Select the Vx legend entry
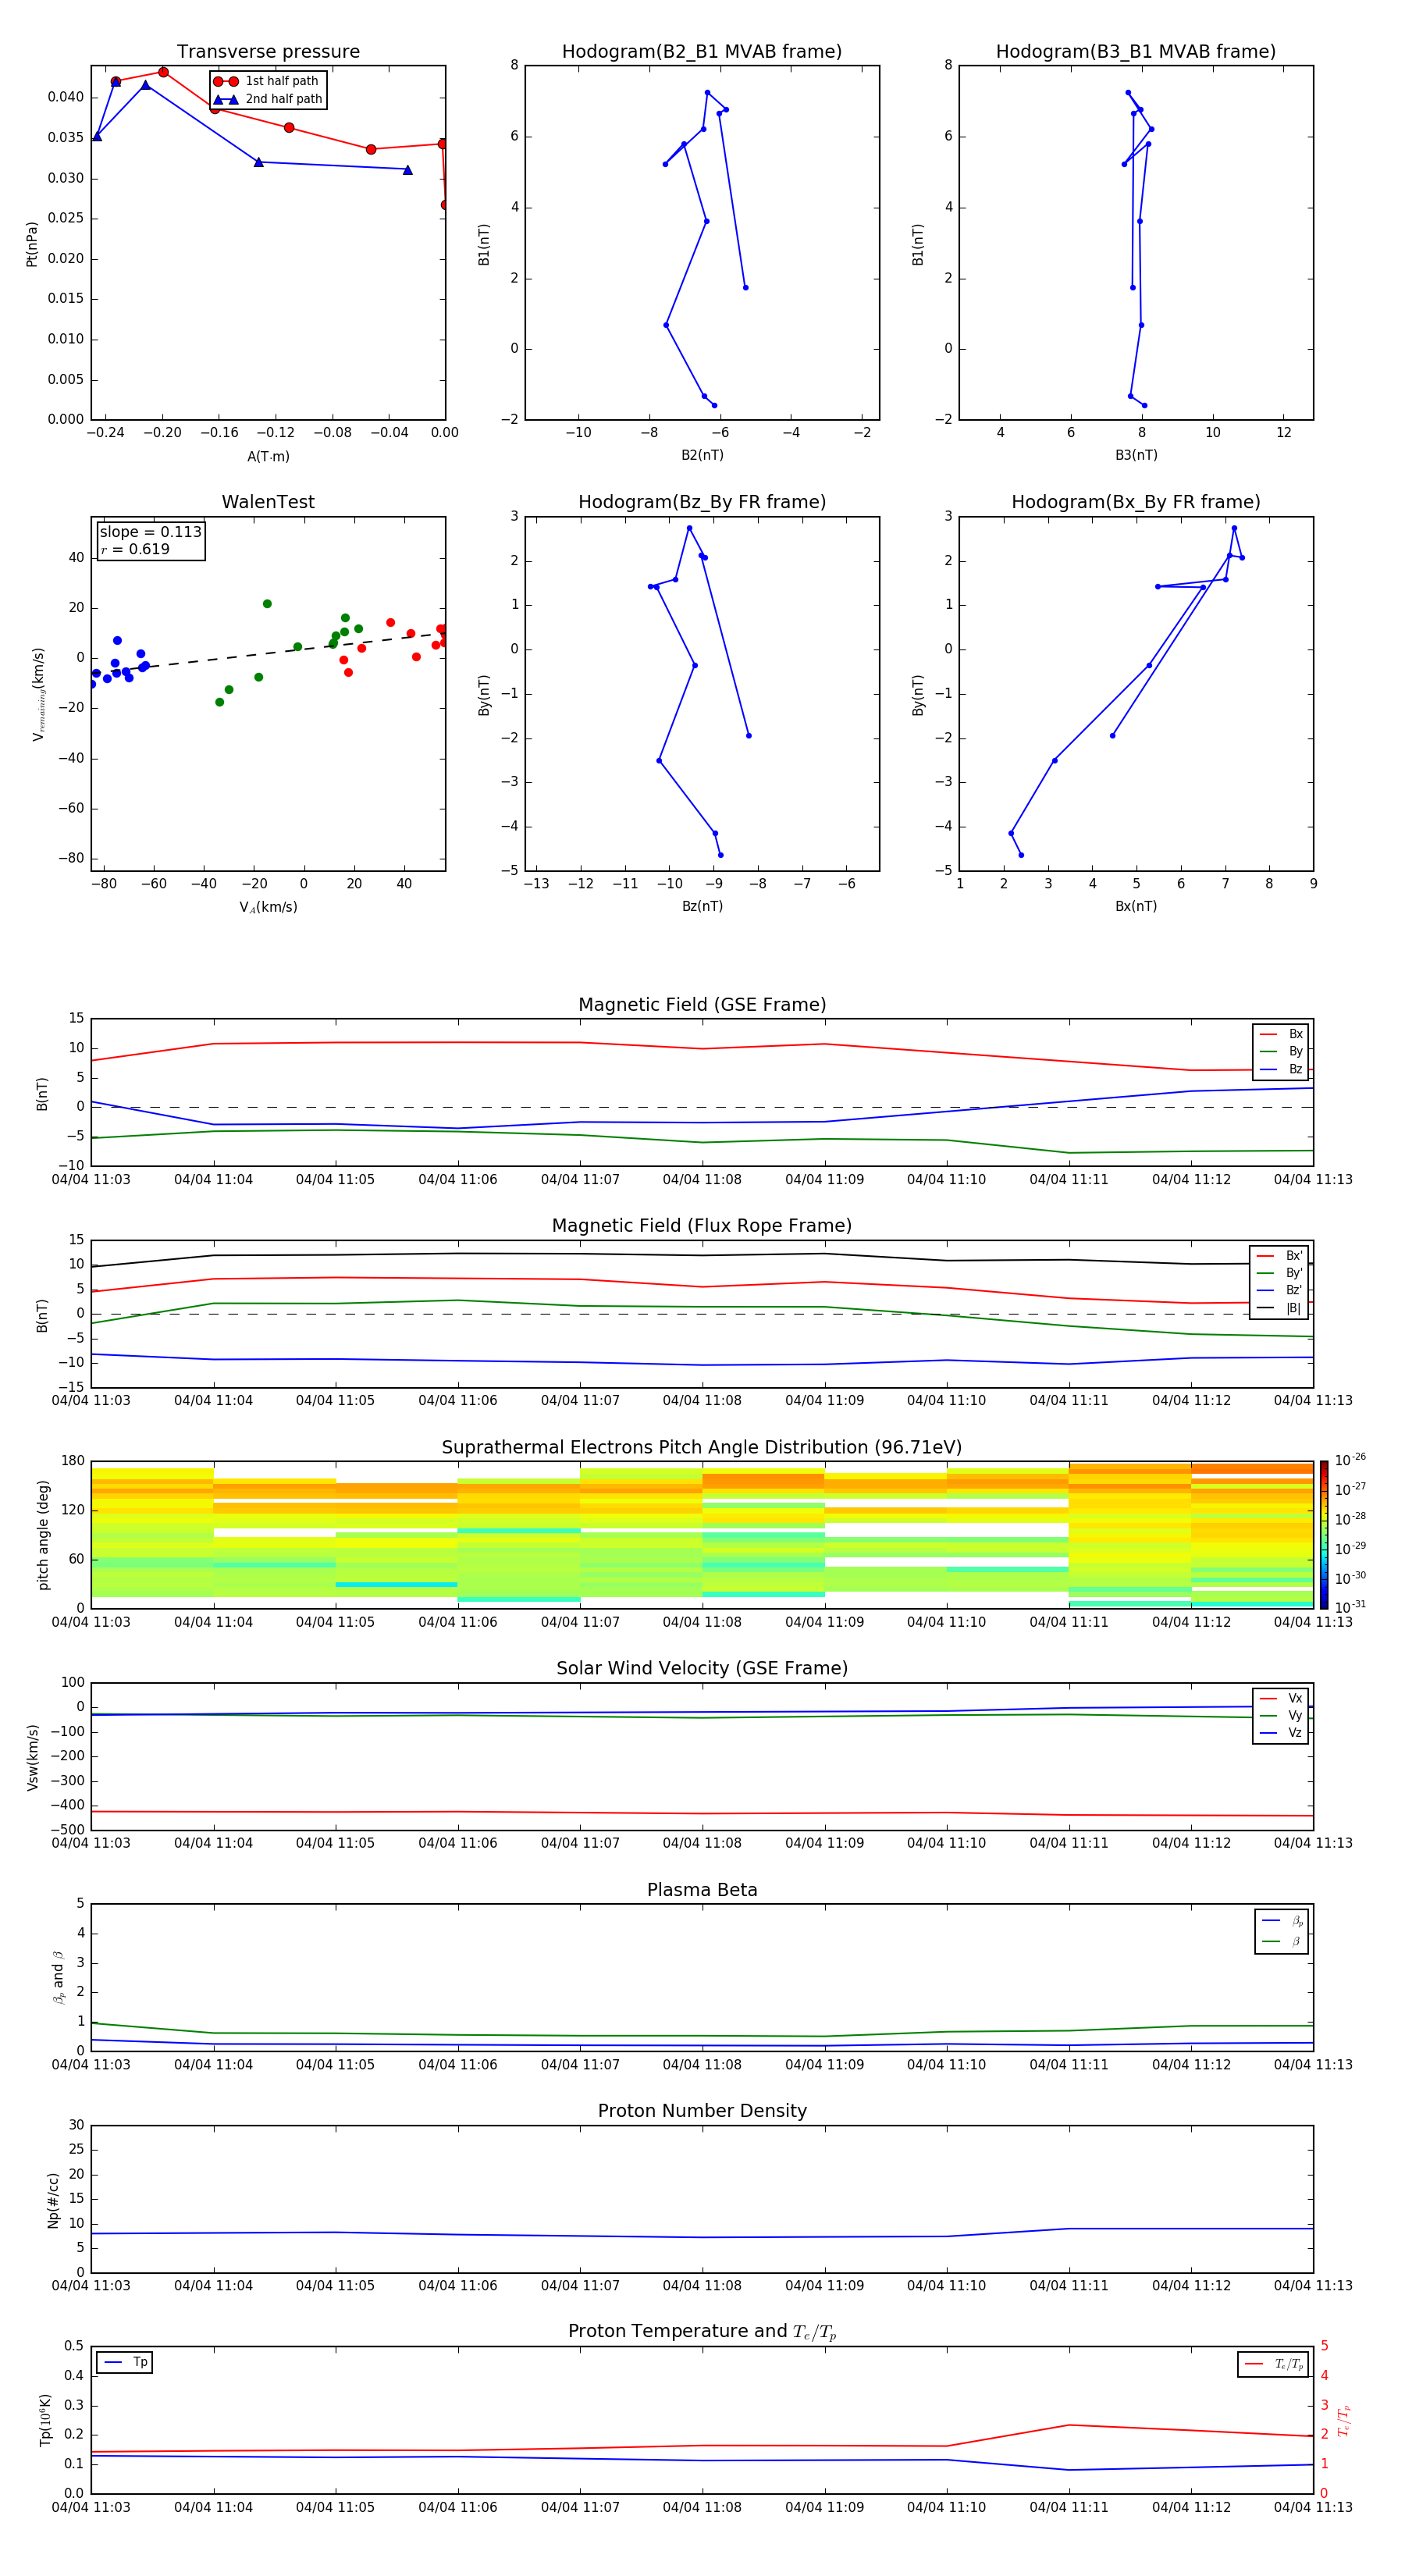The height and width of the screenshot is (2576, 1405). pos(1281,1698)
